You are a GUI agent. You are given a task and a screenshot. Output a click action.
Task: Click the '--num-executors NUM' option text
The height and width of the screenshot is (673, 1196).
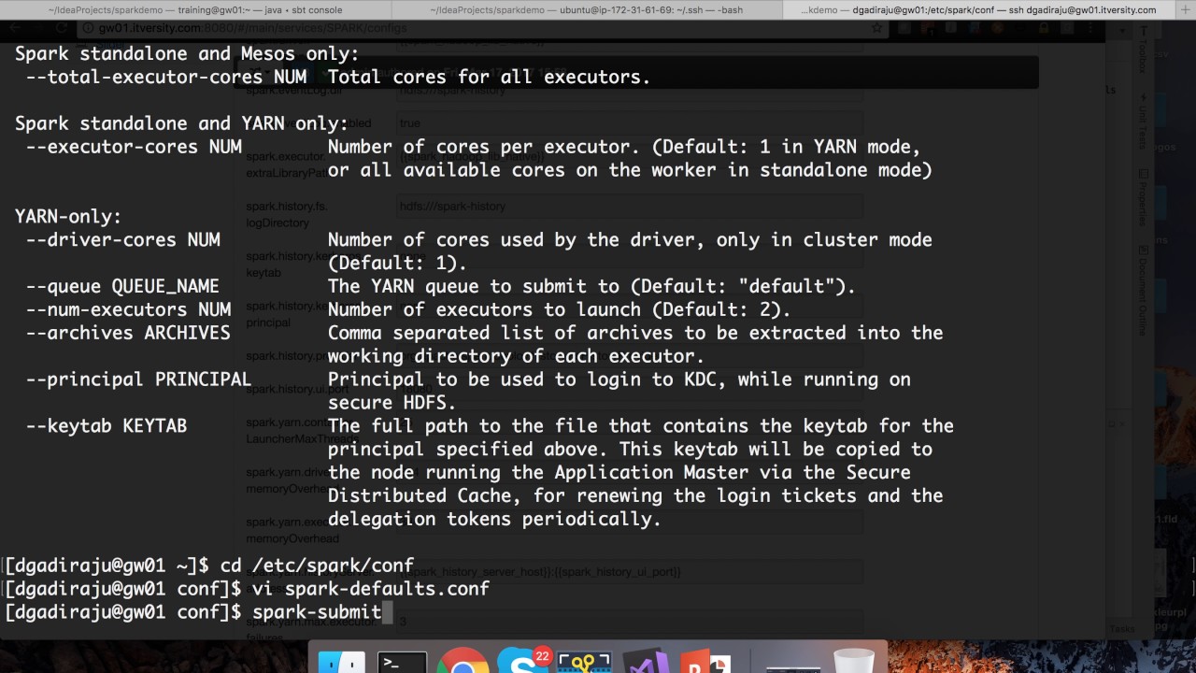(128, 309)
